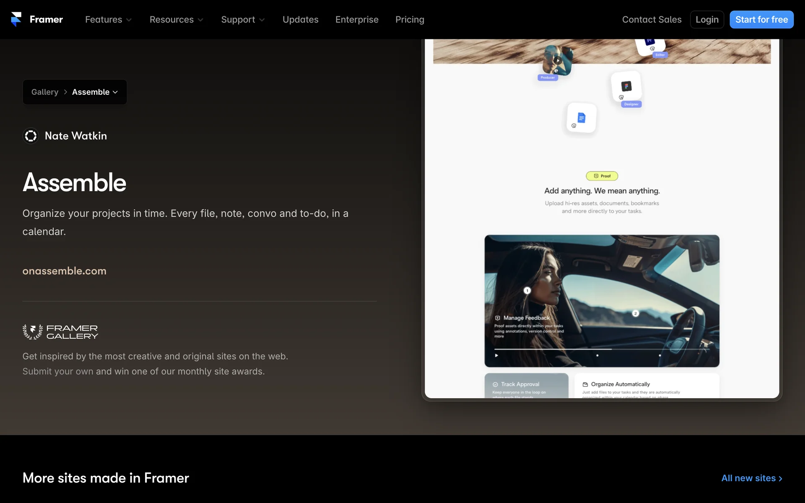805x503 pixels.
Task: Click the Framer logo icon
Action: 16,19
